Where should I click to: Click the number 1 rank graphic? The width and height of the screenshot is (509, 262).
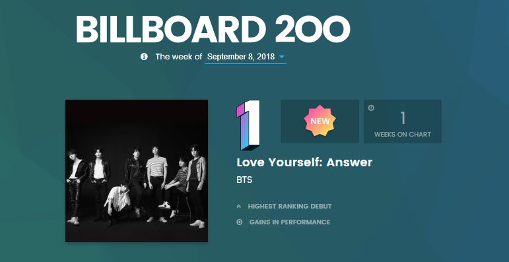coord(248,125)
